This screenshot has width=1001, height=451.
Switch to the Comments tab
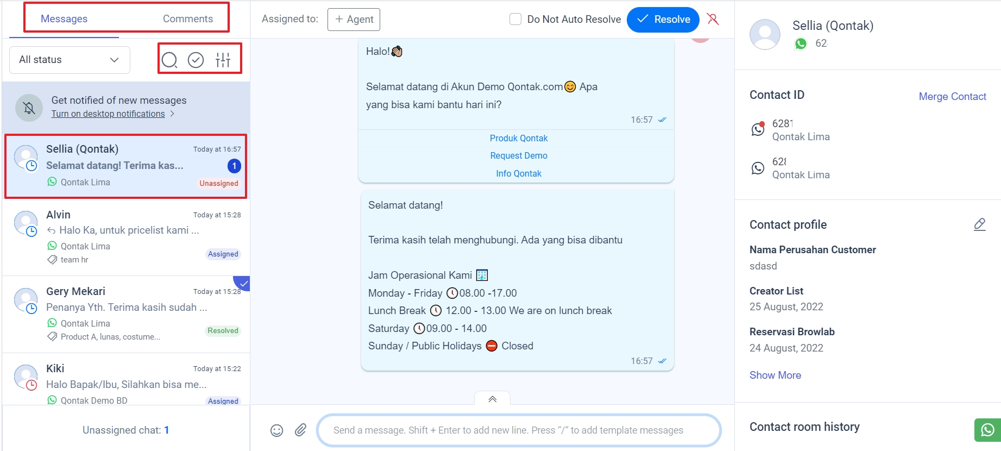[x=188, y=18]
